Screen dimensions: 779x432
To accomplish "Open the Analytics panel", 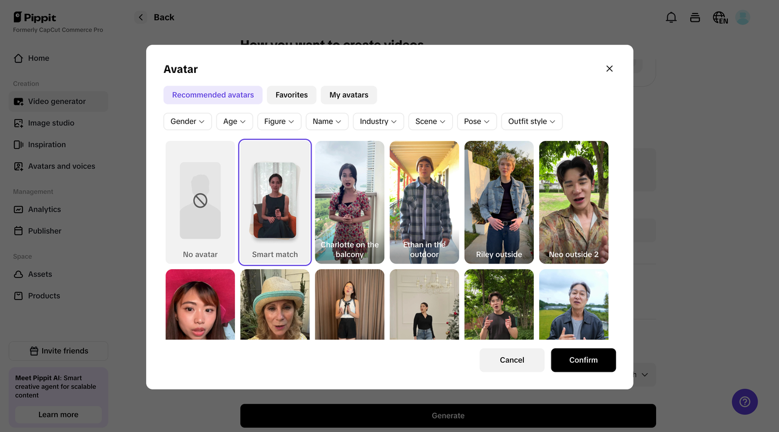I will pos(46,209).
